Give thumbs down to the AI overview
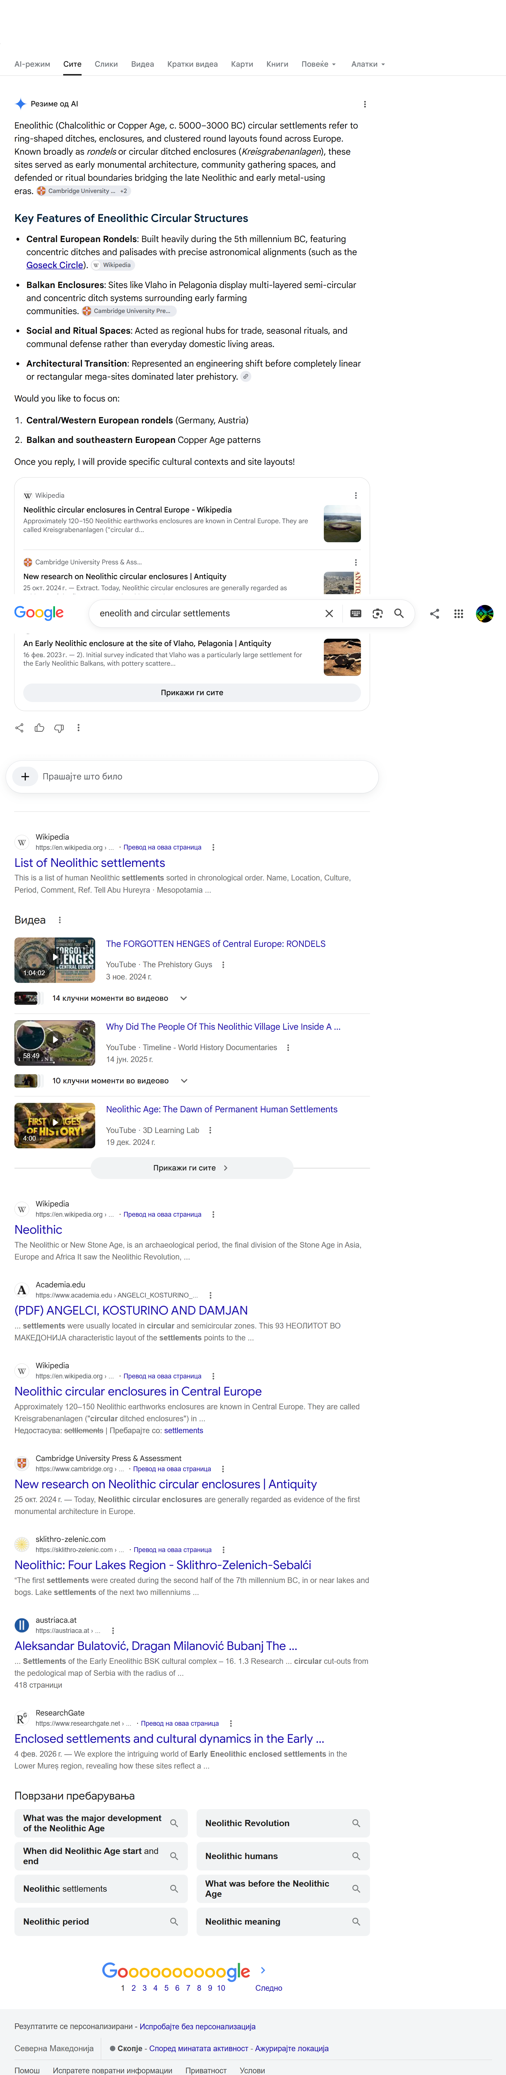506x2075 pixels. [x=59, y=728]
